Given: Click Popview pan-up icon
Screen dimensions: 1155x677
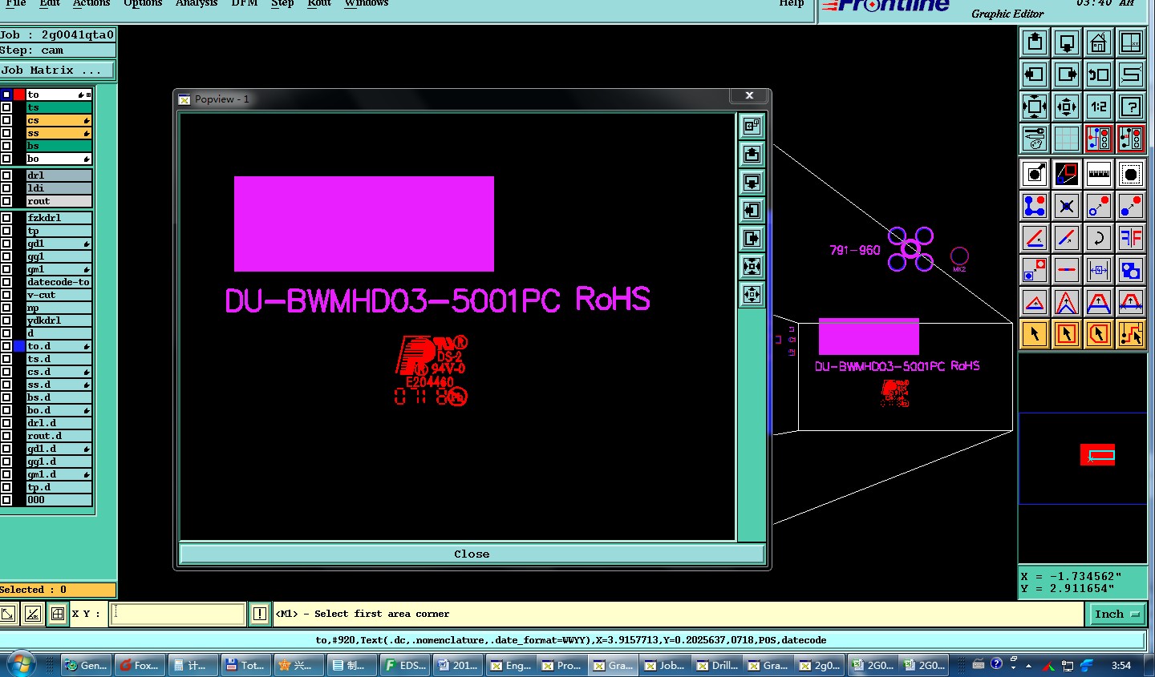Looking at the screenshot, I should [x=752, y=154].
